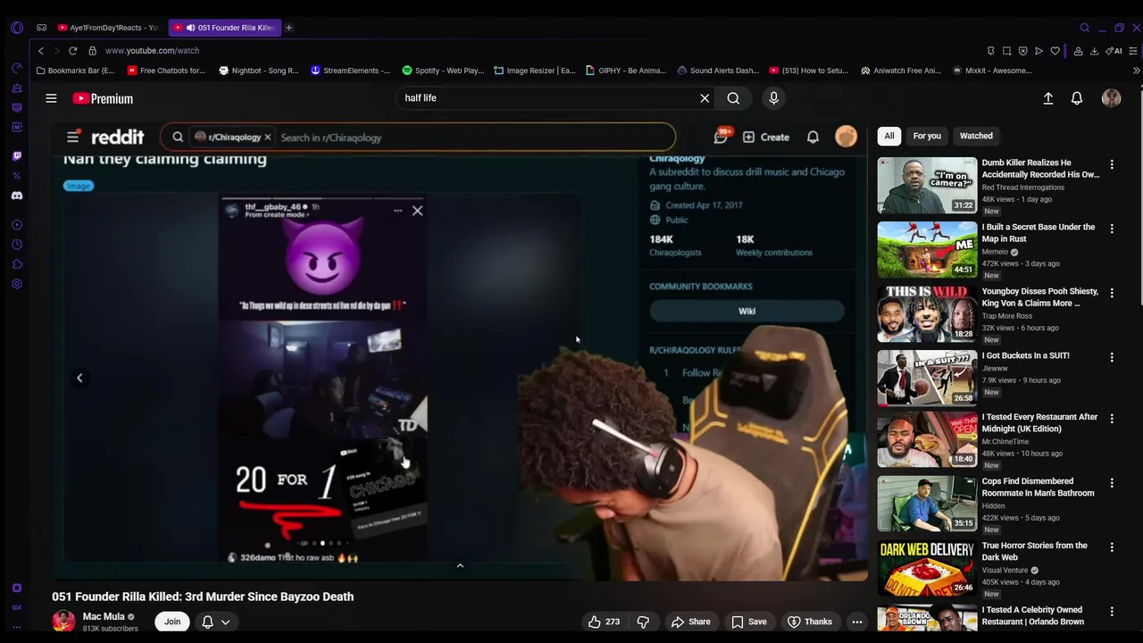Open Mac Mula channel avatar

click(x=63, y=622)
